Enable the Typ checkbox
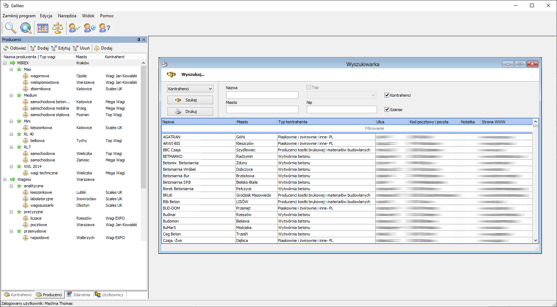Image resolution: width=557 pixels, height=307 pixels. coord(309,87)
